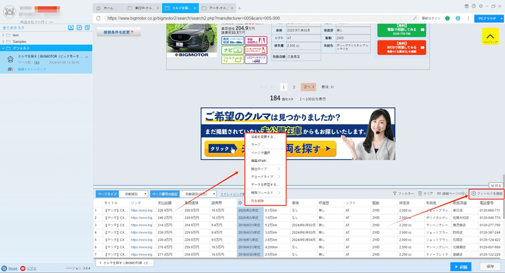The width and height of the screenshot is (505, 273).
Task: Click the pencil edit URL icon
Action: (x=415, y=18)
